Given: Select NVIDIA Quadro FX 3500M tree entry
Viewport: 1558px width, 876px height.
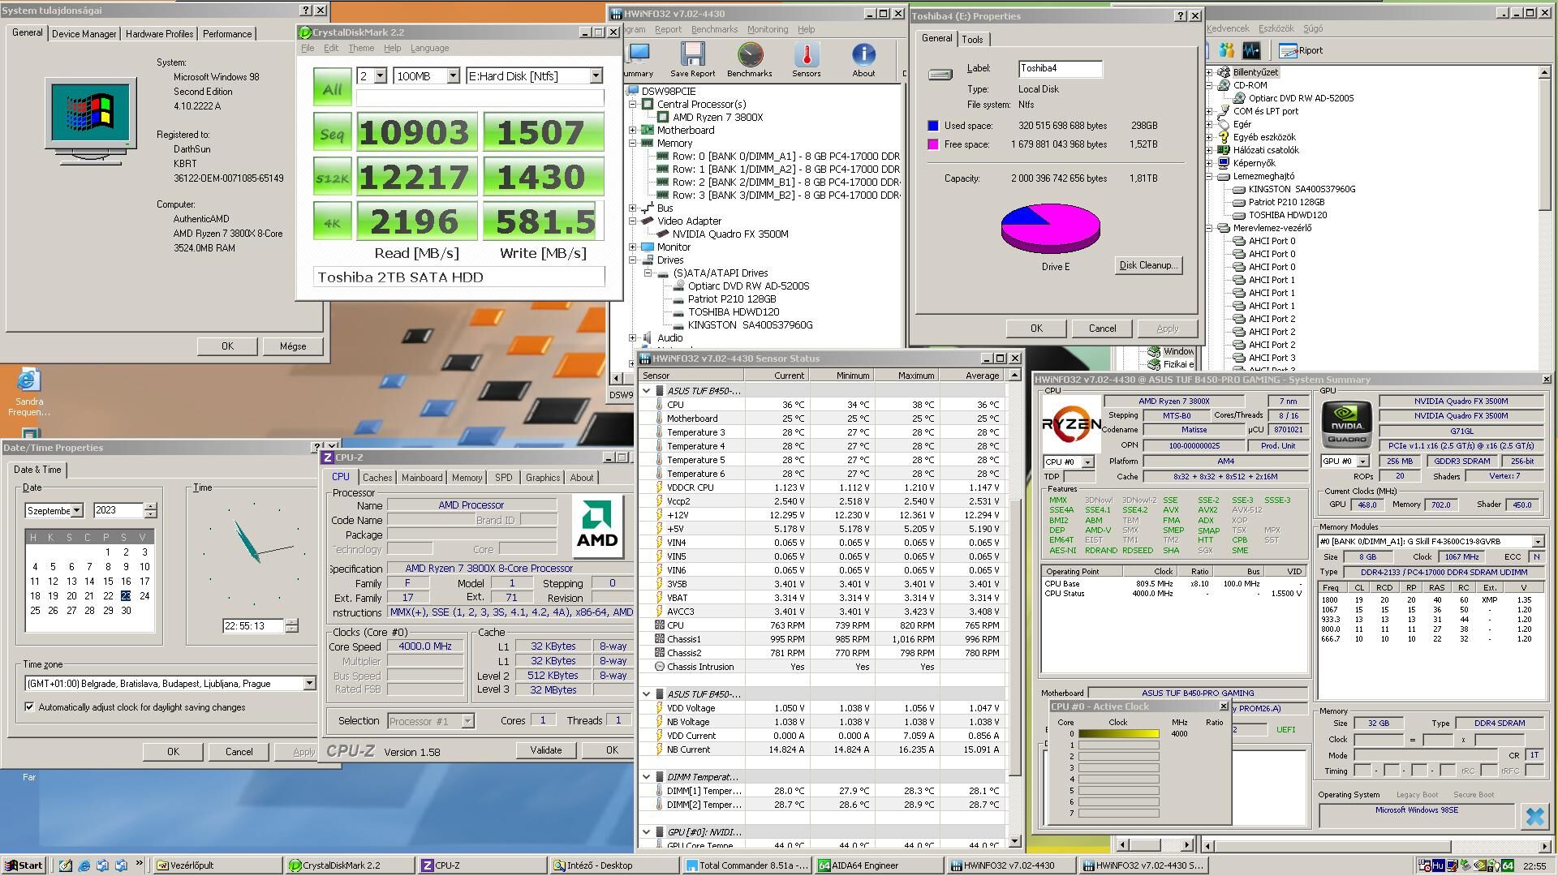Looking at the screenshot, I should [730, 234].
